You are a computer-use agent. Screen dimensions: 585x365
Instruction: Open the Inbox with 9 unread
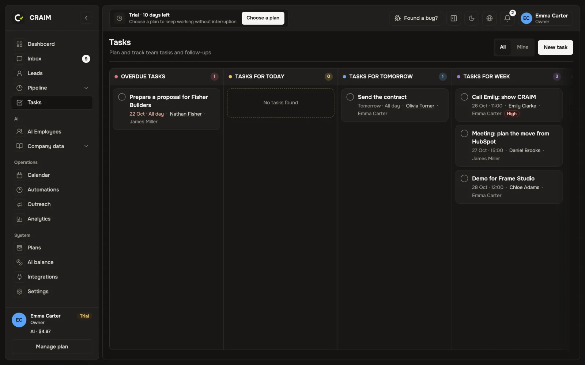(x=52, y=59)
